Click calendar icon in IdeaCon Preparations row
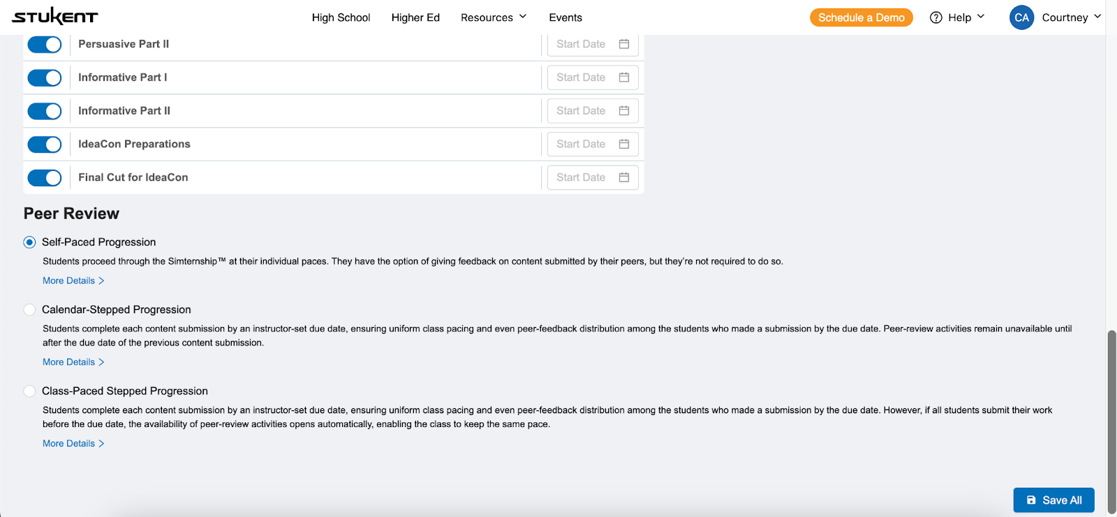This screenshot has height=517, width=1117. (x=624, y=144)
